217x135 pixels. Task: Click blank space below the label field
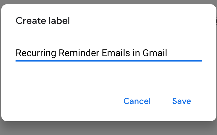pos(109,76)
